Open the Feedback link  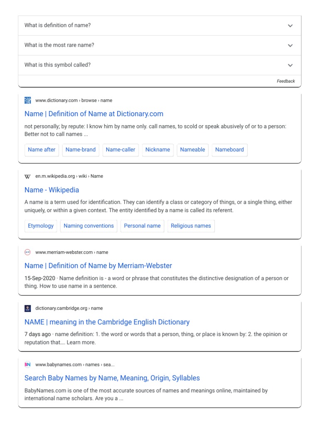click(x=286, y=81)
